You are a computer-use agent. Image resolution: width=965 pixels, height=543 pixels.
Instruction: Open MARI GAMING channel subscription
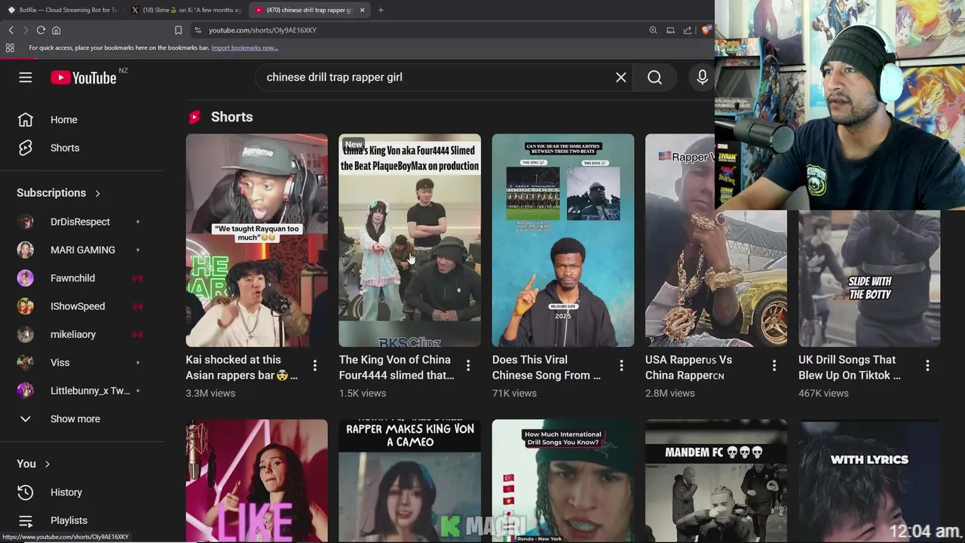pyautogui.click(x=81, y=250)
